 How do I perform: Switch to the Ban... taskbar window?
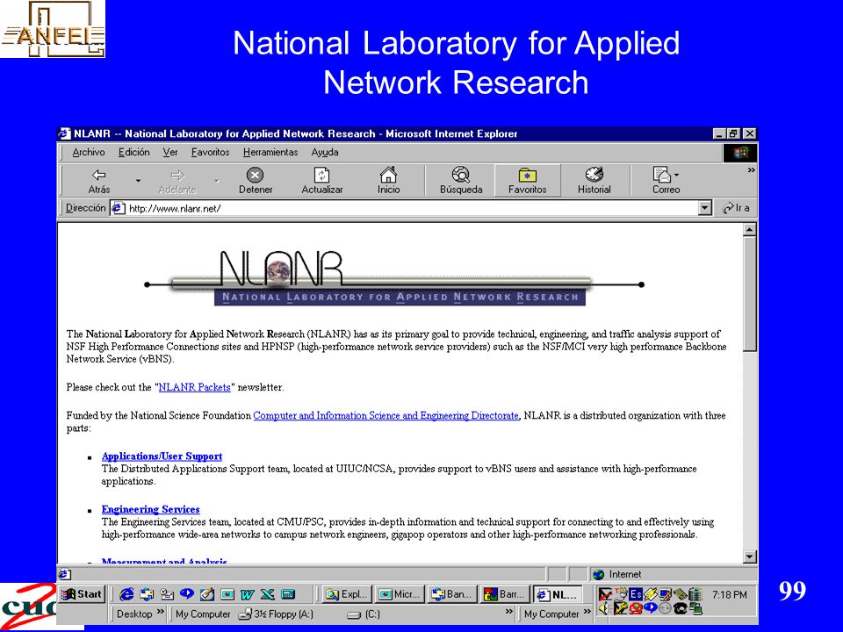451,594
